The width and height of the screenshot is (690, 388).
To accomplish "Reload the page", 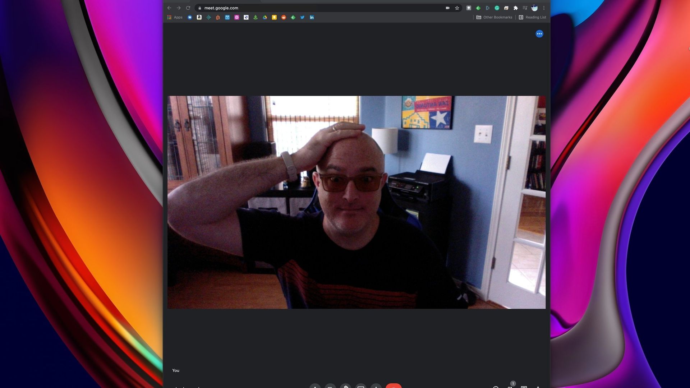I will pos(188,8).
